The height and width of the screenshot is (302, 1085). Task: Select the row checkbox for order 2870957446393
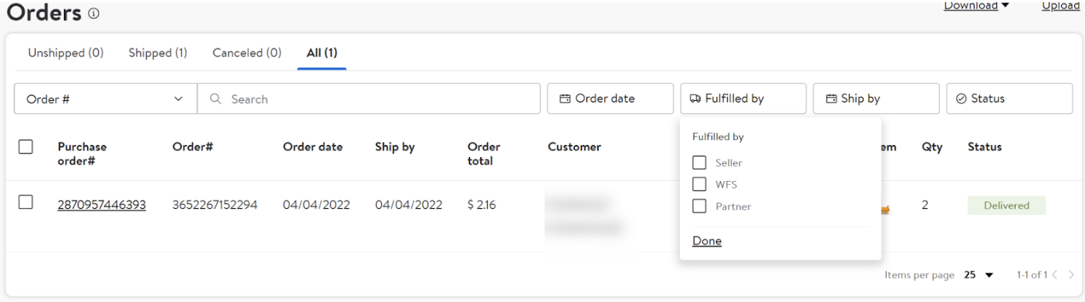pos(25,202)
